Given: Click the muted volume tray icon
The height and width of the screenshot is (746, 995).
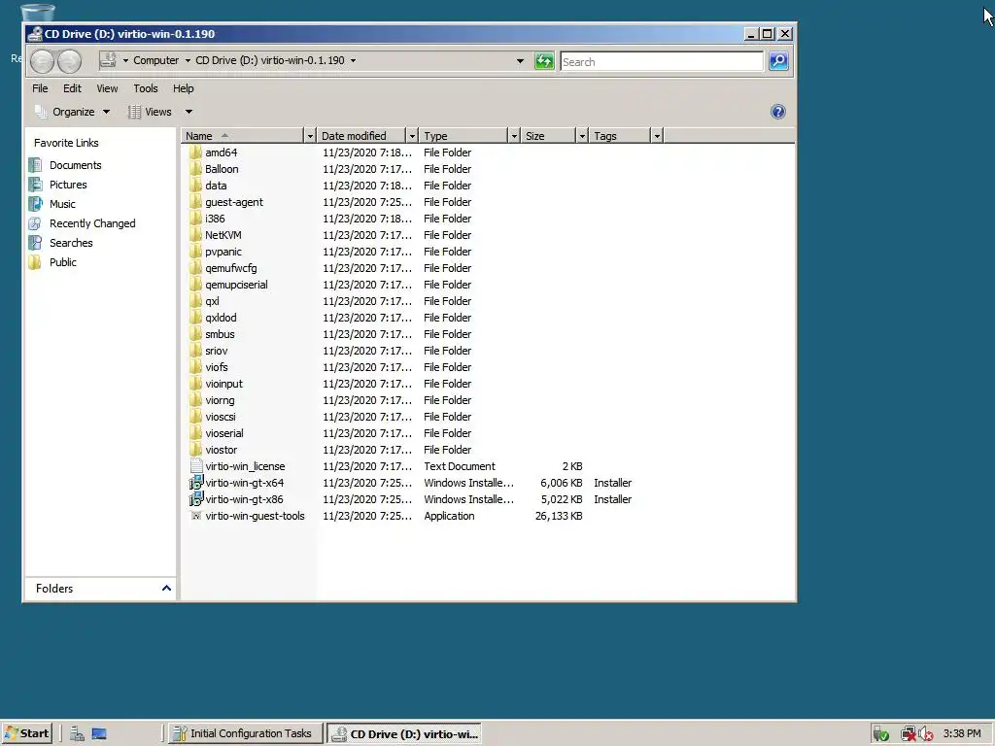Looking at the screenshot, I should point(926,734).
